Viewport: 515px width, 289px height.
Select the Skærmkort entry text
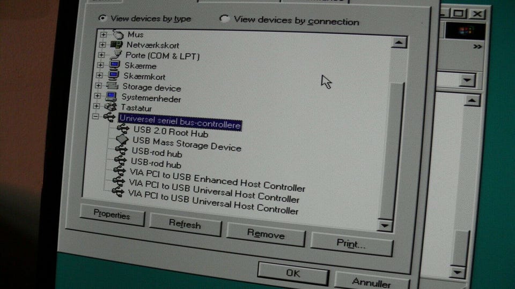[x=144, y=77]
